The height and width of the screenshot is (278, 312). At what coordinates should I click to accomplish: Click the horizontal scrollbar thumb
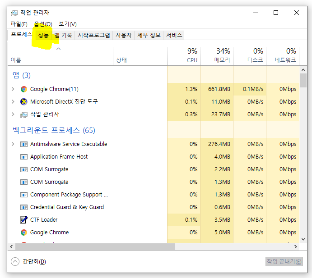click(x=95, y=246)
